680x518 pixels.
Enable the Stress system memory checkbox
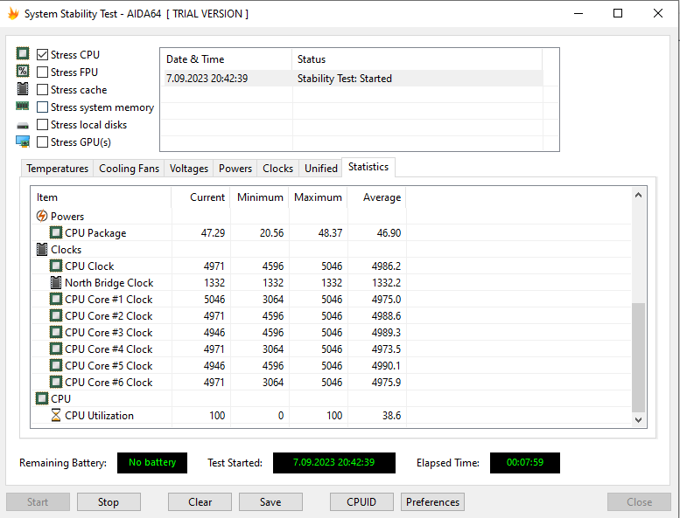click(x=42, y=107)
